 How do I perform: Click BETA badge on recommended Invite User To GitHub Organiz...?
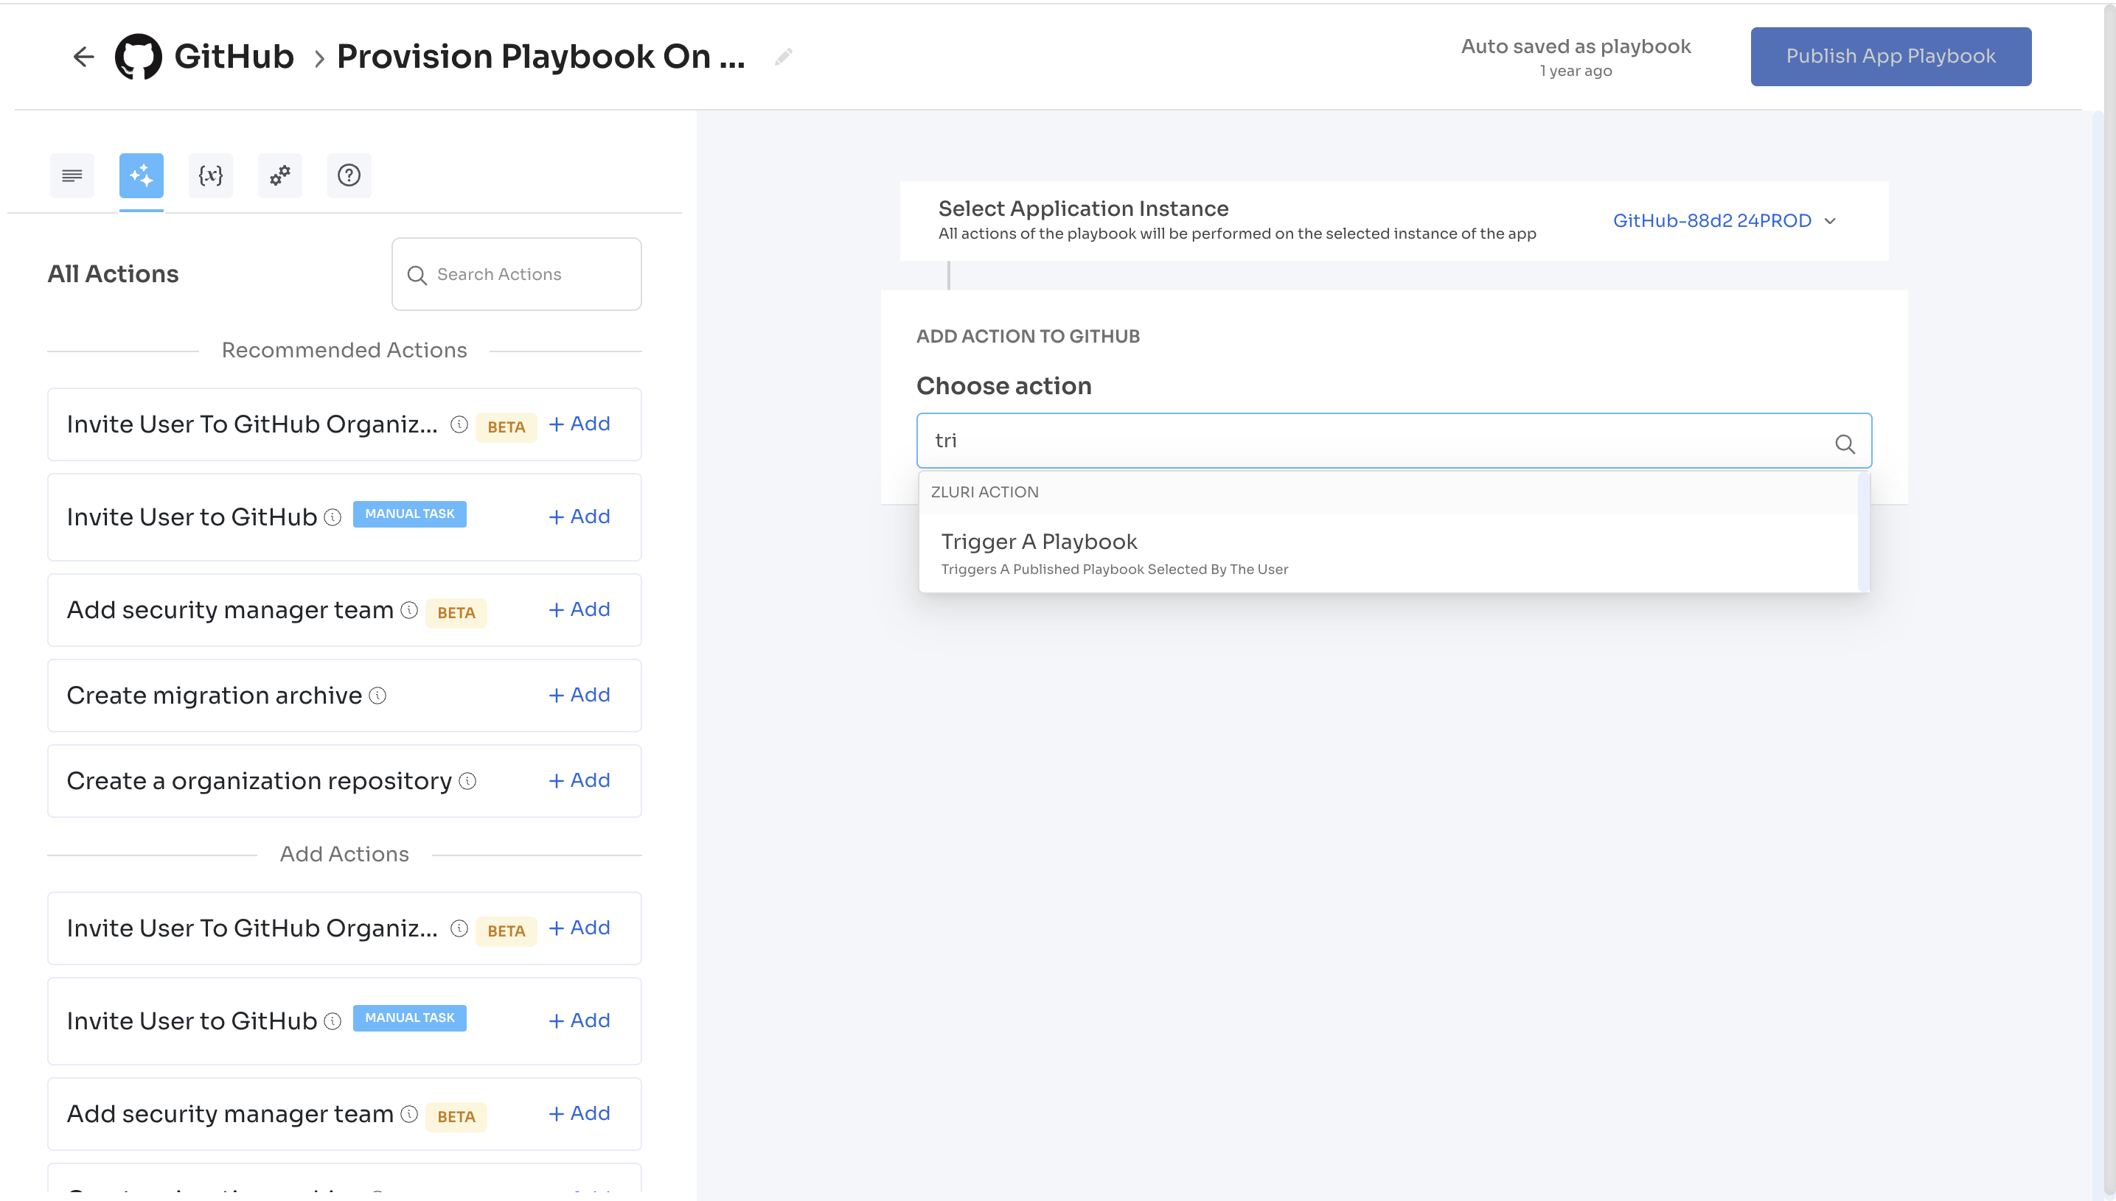506,427
